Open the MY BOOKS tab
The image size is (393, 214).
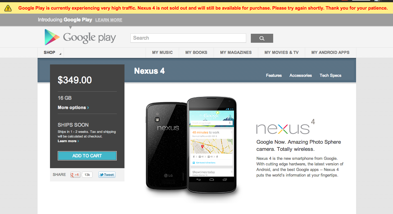coord(196,53)
